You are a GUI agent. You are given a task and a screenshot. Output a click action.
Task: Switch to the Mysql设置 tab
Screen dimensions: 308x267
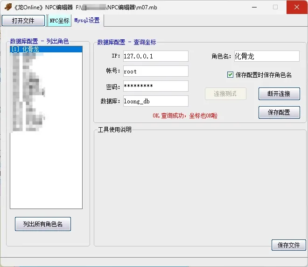click(x=87, y=21)
